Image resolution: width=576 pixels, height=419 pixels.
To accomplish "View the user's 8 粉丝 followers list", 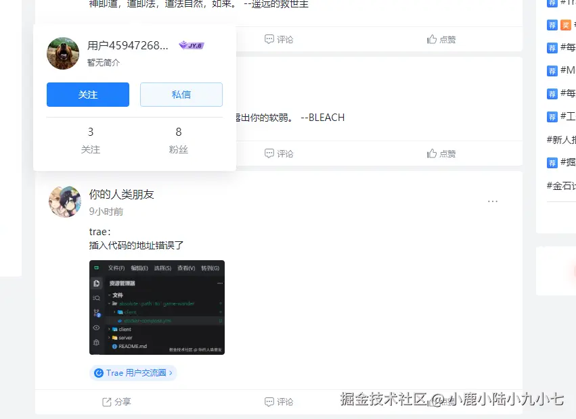I will 178,139.
